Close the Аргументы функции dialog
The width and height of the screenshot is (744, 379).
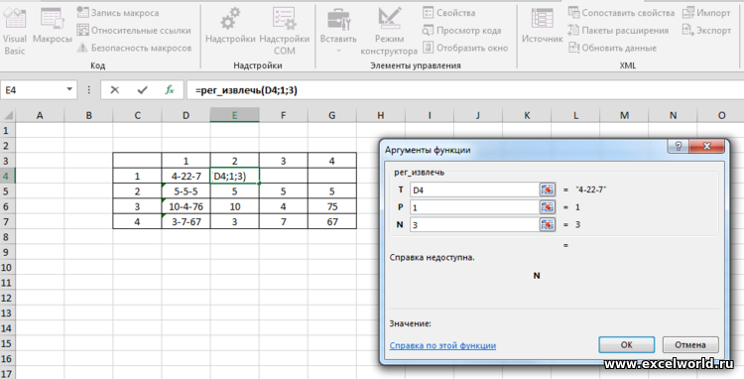coord(706,147)
